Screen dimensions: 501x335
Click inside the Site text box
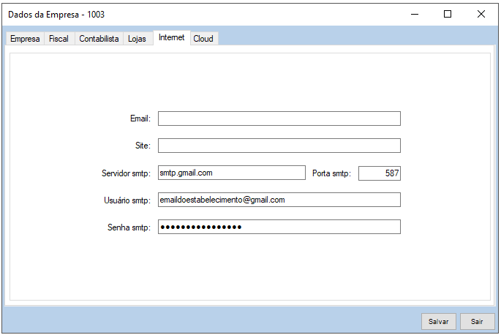tap(279, 146)
